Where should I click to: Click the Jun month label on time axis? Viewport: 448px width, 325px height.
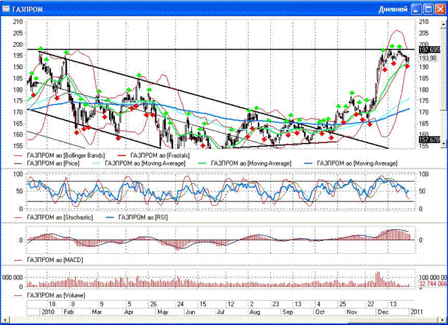(190, 312)
